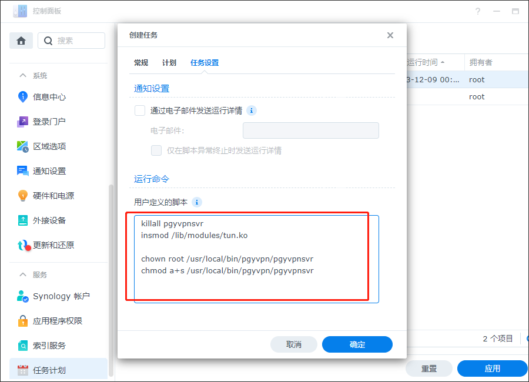529x382 pixels.
Task: Click the 控制面板 app icon in title bar
Action: point(20,11)
